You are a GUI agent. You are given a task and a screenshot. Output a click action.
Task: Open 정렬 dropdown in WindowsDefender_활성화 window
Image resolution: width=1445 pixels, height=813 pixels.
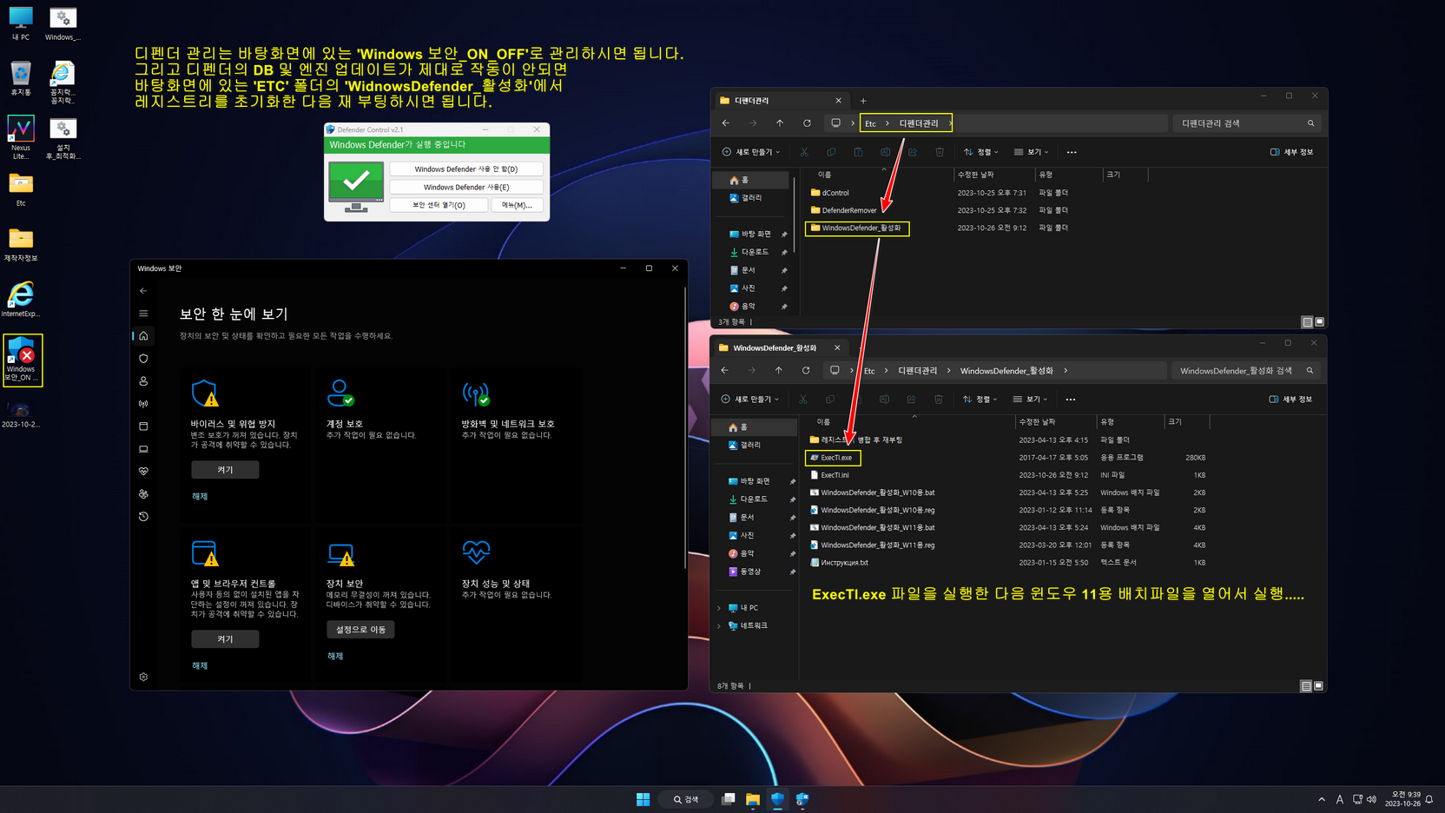(980, 400)
